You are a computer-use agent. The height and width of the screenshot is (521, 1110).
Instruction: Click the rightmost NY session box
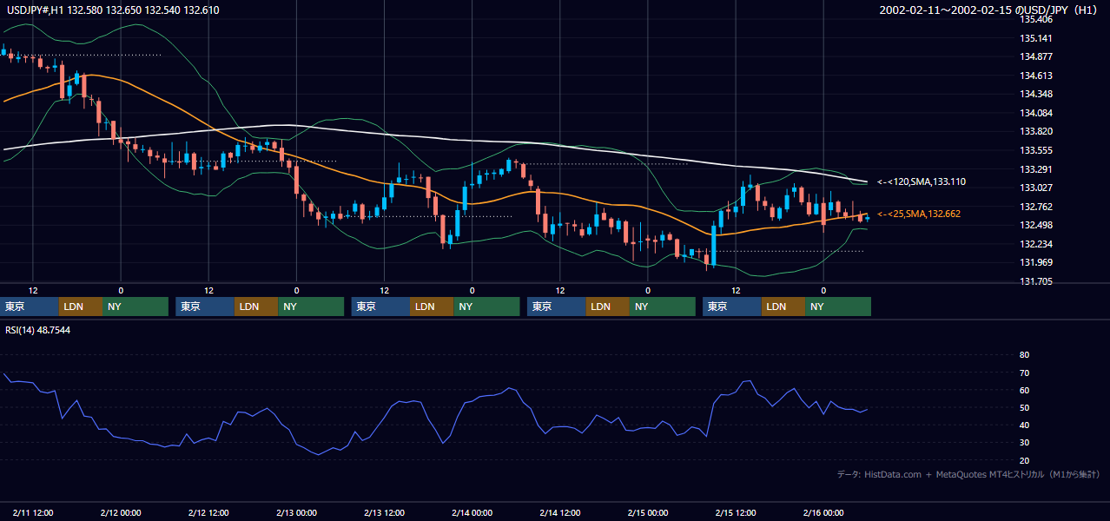pyautogui.click(x=838, y=307)
